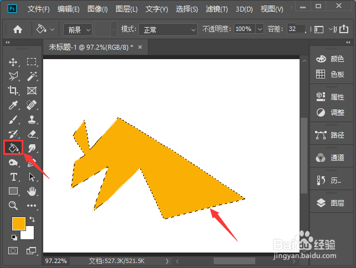Viewport: 356px width, 268px height.
Task: Click the 不透明度 100% input field
Action: click(245, 29)
